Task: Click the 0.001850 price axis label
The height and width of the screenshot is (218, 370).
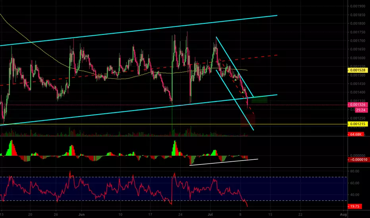Action: coord(358,15)
